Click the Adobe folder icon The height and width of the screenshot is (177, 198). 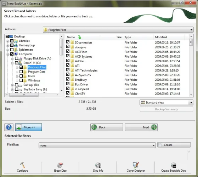click(72, 61)
